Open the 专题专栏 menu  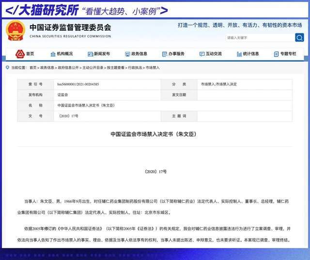click(x=288, y=54)
